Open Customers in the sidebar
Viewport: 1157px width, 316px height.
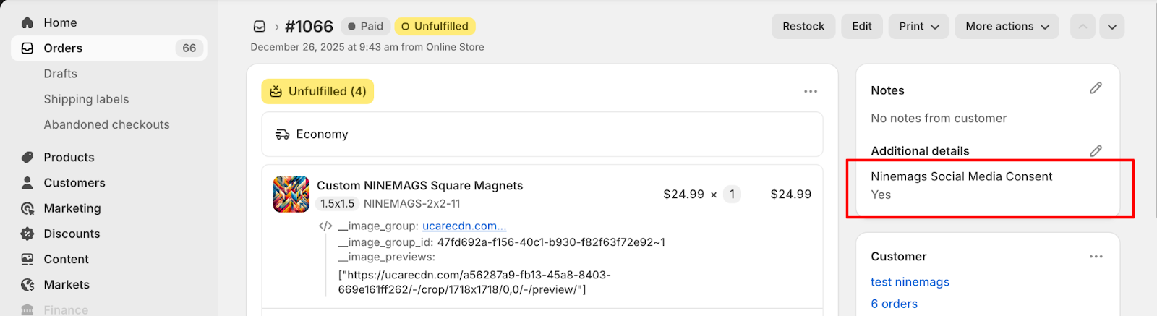(x=74, y=183)
